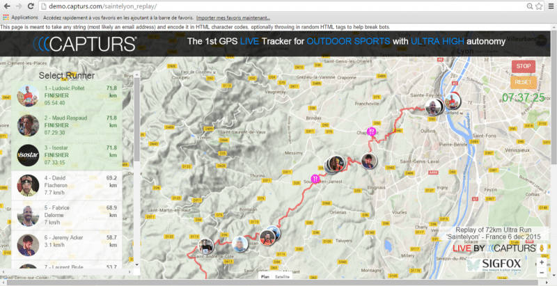This screenshot has height=286, width=557.
Task: Click the address bar URL field
Action: tap(283, 6)
